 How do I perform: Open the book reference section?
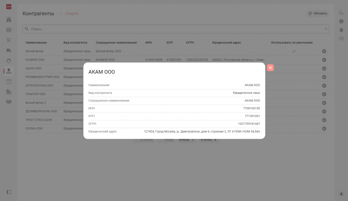[8, 102]
